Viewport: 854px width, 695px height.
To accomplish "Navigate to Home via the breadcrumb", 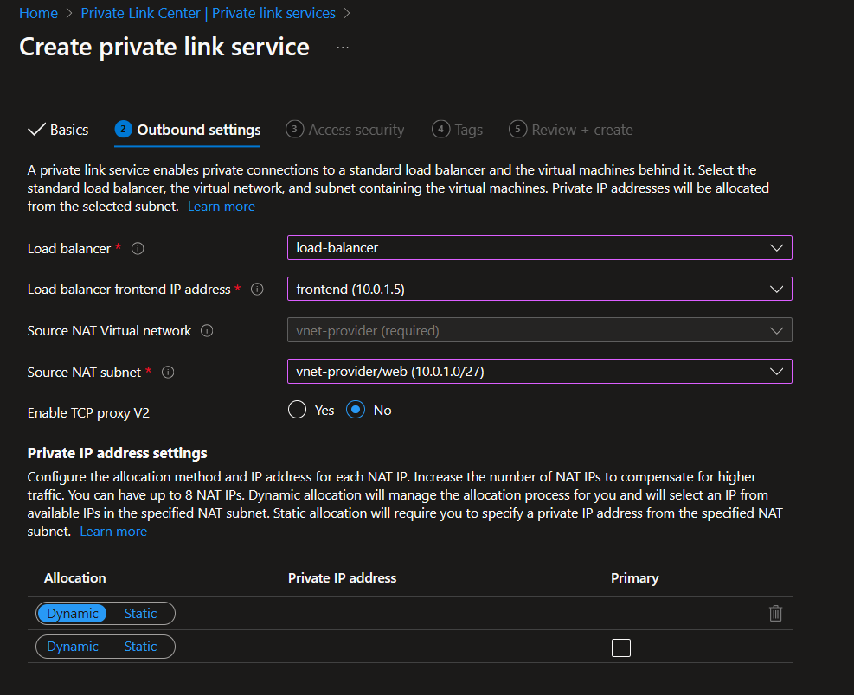I will 38,13.
